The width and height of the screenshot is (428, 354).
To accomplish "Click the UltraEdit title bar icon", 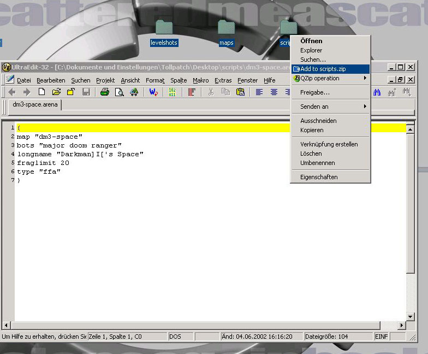I will pyautogui.click(x=6, y=67).
